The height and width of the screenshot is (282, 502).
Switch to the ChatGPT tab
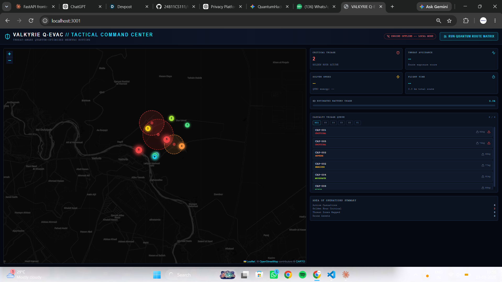(x=82, y=7)
